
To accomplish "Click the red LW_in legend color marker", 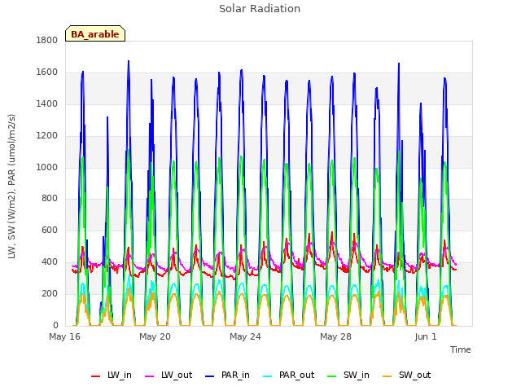I will click(95, 376).
